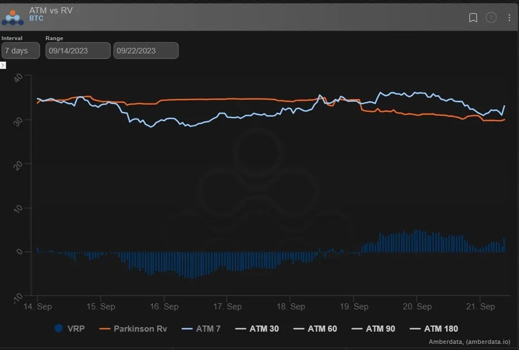Toggle the Parkinson Rv legend entry

pos(133,328)
